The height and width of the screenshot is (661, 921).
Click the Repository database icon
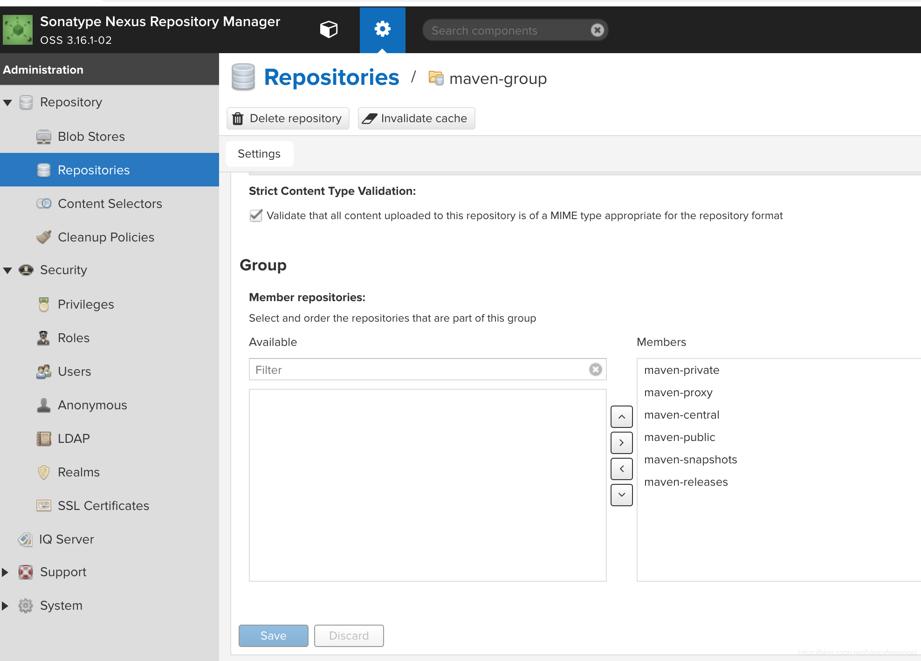tap(26, 102)
